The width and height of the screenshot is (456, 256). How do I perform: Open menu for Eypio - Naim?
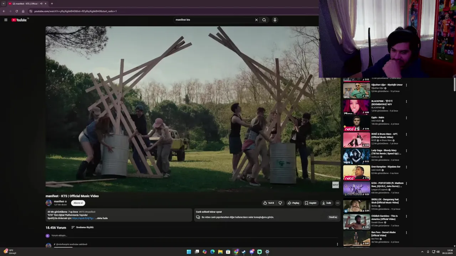click(x=406, y=118)
